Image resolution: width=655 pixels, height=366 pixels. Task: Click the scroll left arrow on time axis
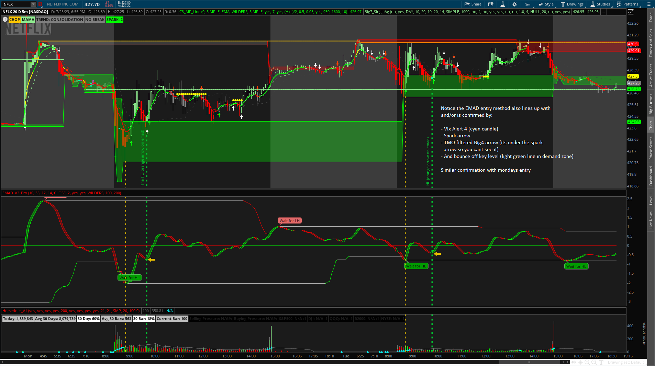pos(563,362)
